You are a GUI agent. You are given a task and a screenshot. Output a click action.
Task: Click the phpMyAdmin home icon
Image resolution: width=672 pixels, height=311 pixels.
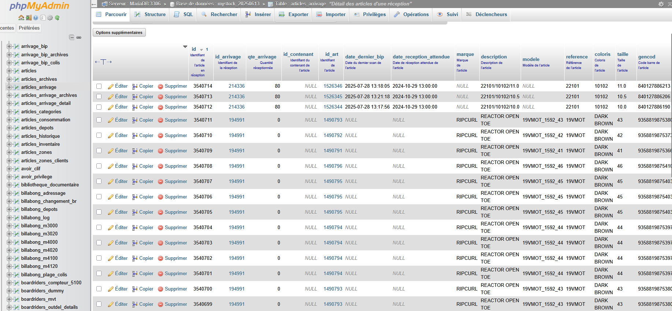(x=21, y=18)
